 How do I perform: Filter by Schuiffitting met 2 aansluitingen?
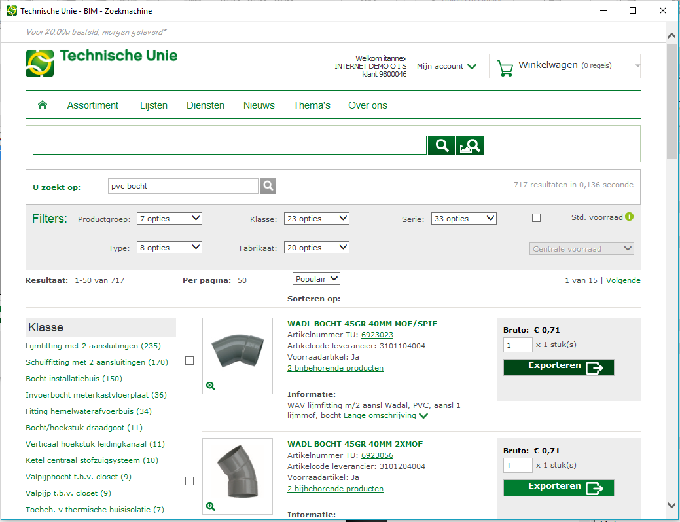[97, 362]
